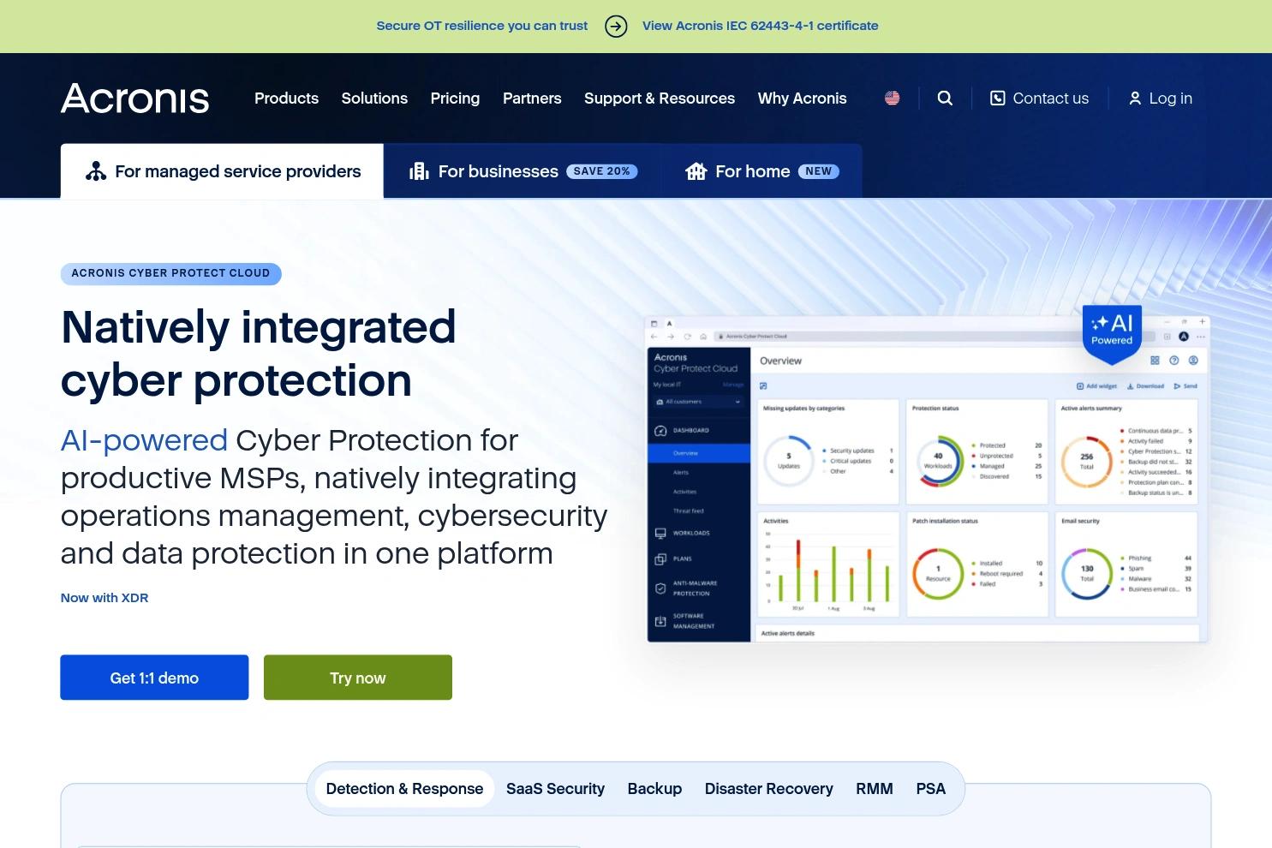This screenshot has height=848, width=1272.
Task: Switch to the Backup tab
Action: click(x=654, y=789)
